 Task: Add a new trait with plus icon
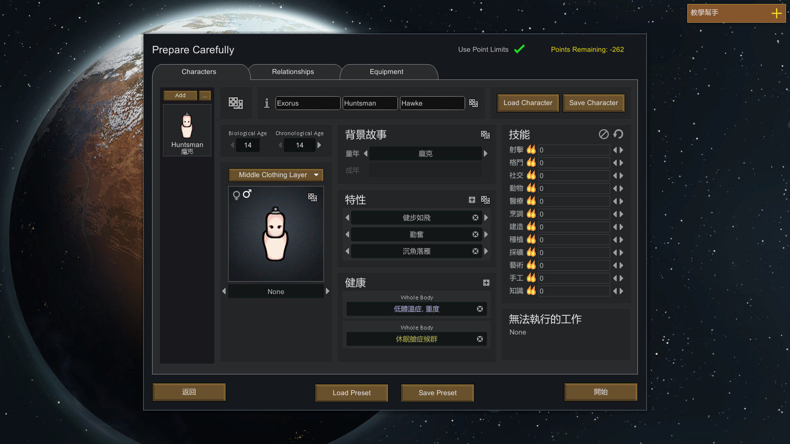tap(472, 200)
